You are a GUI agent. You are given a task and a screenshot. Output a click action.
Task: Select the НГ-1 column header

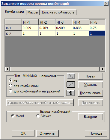click(30, 22)
